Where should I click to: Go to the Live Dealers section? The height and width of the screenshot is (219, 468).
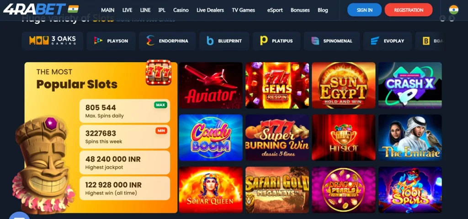tap(210, 10)
